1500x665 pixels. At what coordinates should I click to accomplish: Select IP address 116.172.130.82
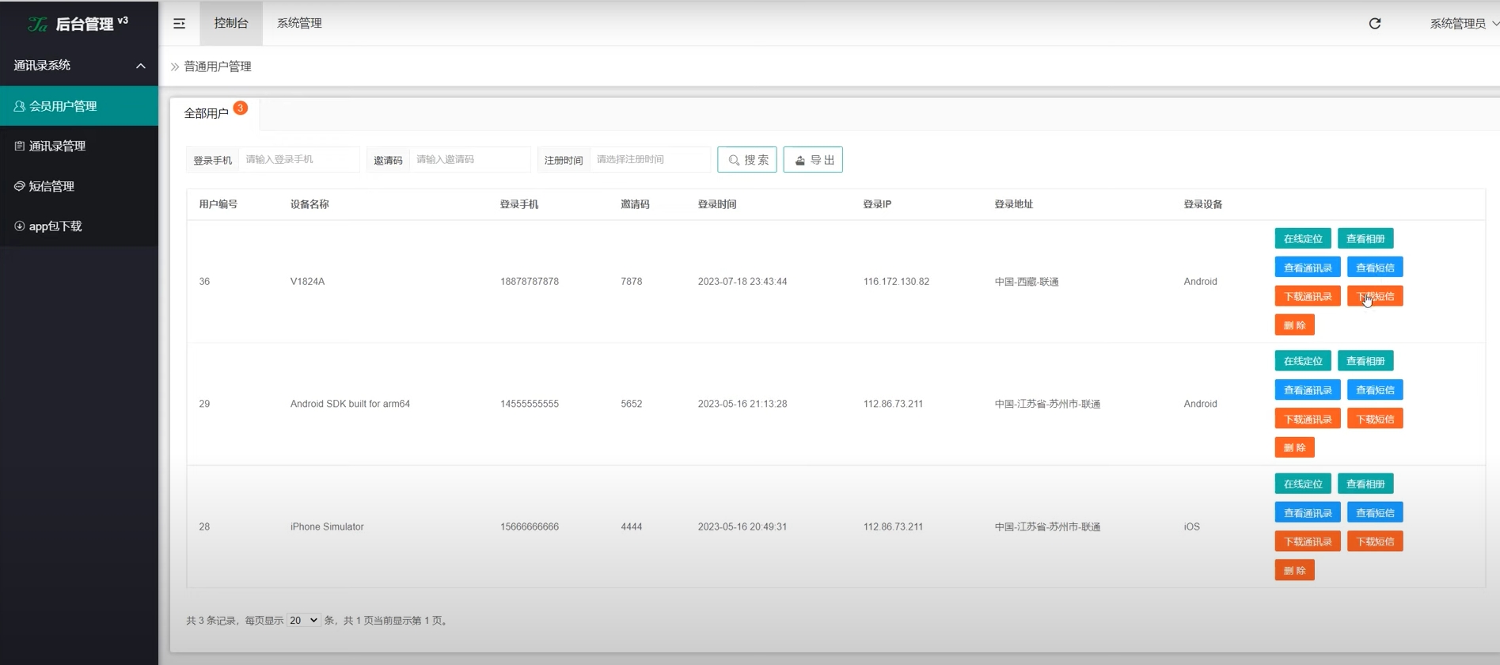tap(896, 282)
